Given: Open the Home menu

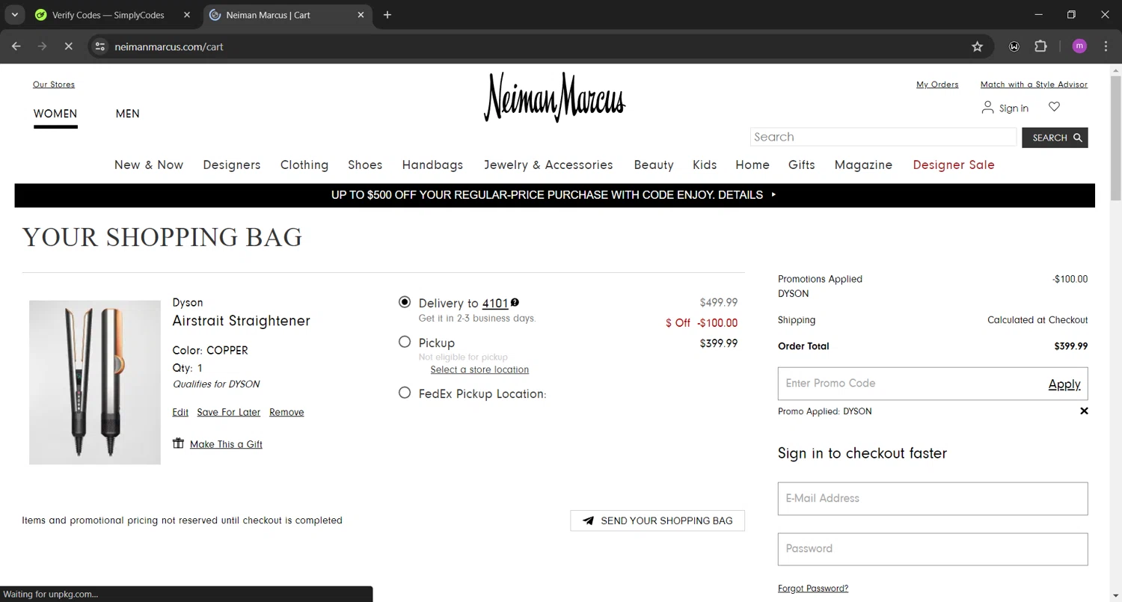Looking at the screenshot, I should pos(752,165).
